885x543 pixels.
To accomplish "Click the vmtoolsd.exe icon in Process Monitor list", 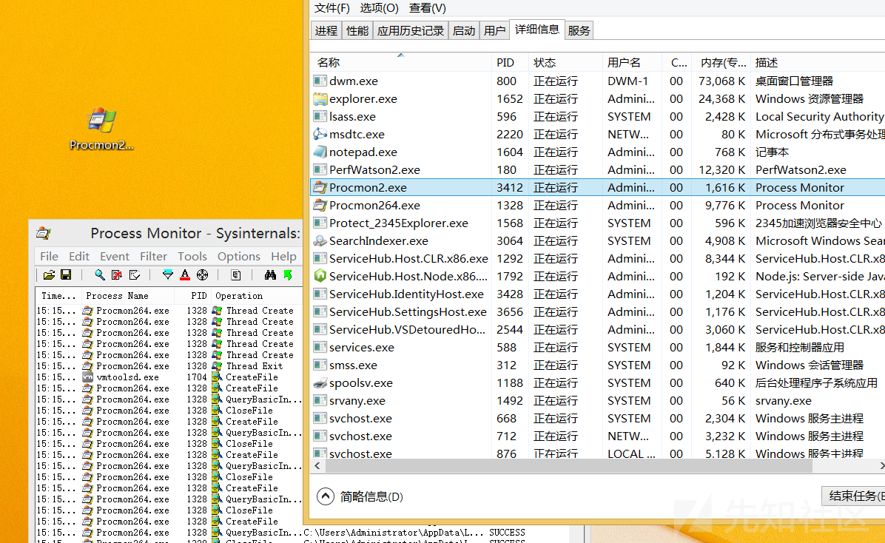I will [87, 377].
